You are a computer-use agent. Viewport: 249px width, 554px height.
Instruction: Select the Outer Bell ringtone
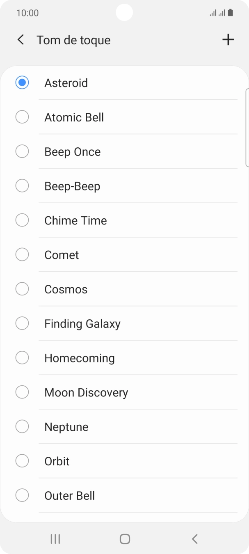tap(69, 495)
